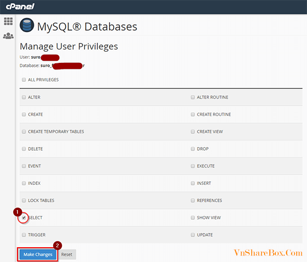Enable the CREATE TEMPORARY TABLES checkbox

point(24,132)
